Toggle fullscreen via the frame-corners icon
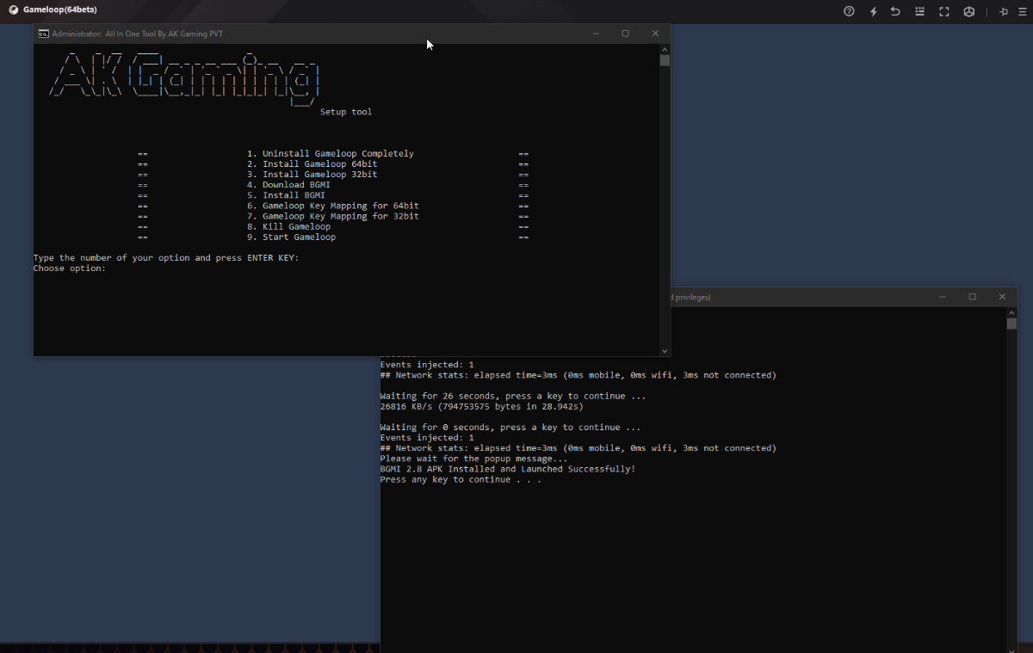 coord(944,11)
